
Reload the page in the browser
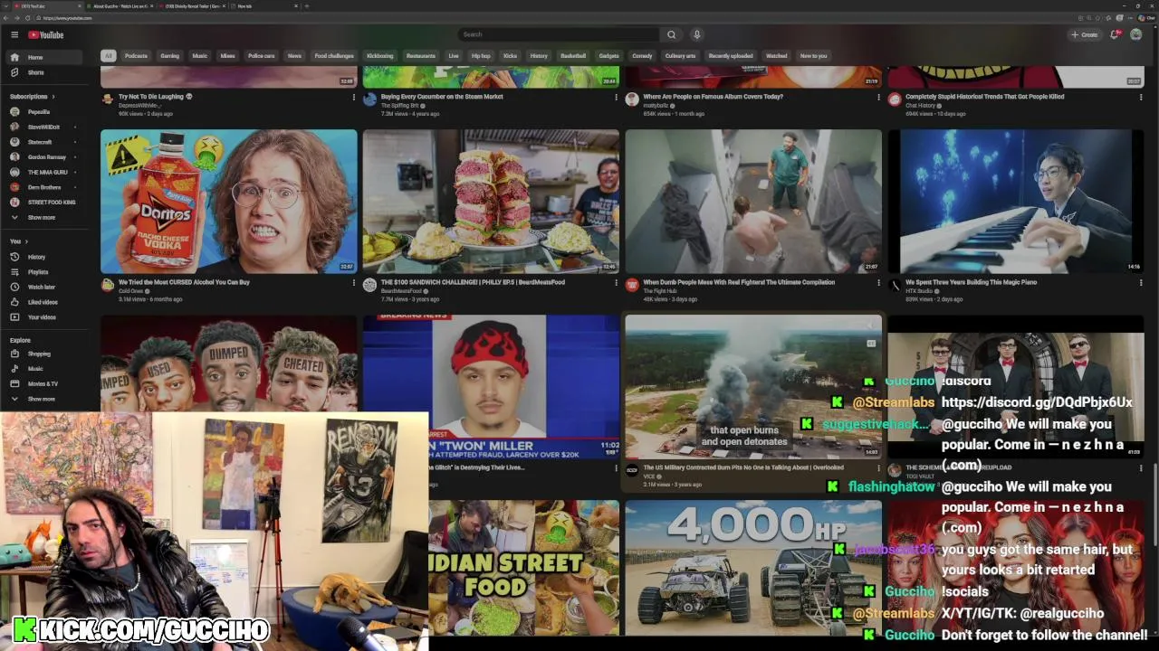click(26, 18)
